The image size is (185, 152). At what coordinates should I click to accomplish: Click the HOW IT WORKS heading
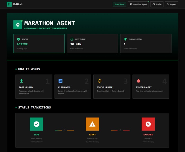click(29, 69)
